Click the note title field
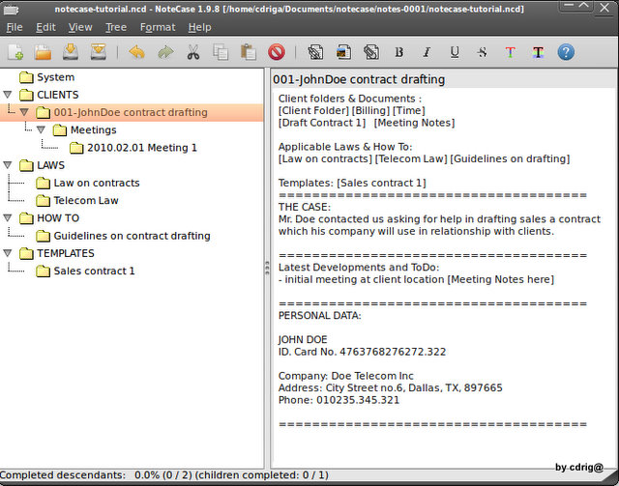619x486 pixels. (x=443, y=79)
